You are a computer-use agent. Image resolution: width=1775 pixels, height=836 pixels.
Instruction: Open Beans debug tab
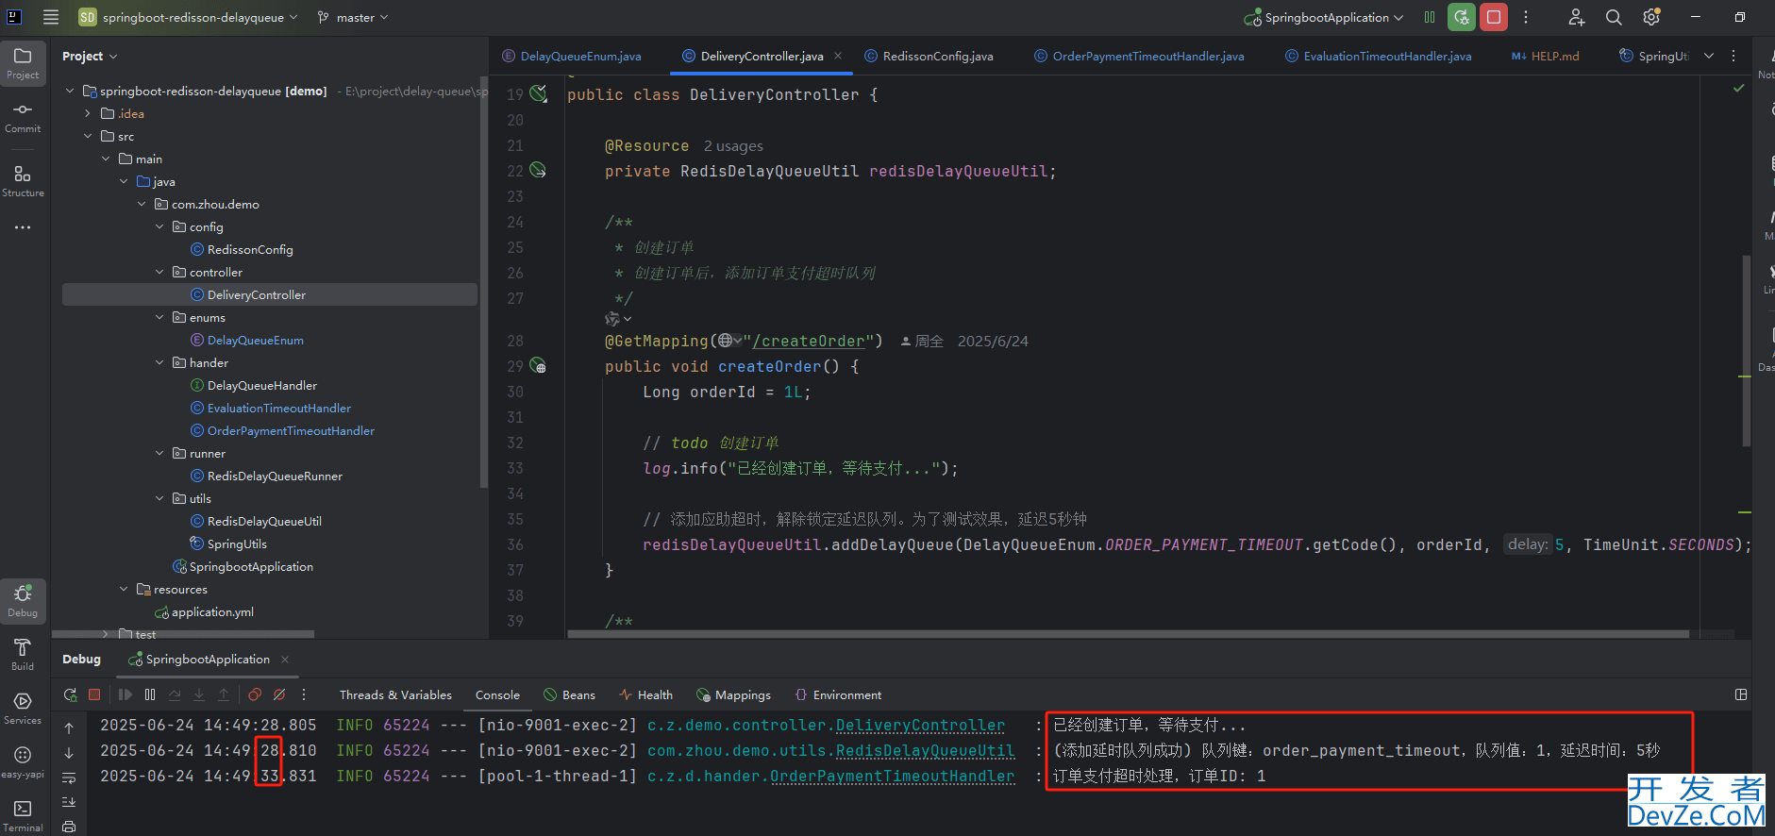tap(570, 695)
